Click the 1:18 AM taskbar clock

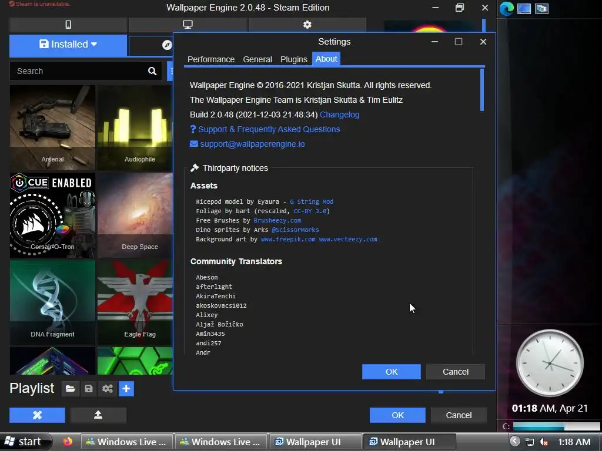coord(574,442)
